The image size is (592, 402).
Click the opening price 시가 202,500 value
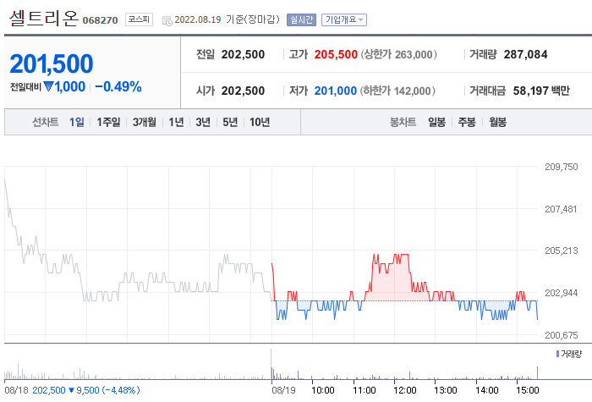click(243, 91)
